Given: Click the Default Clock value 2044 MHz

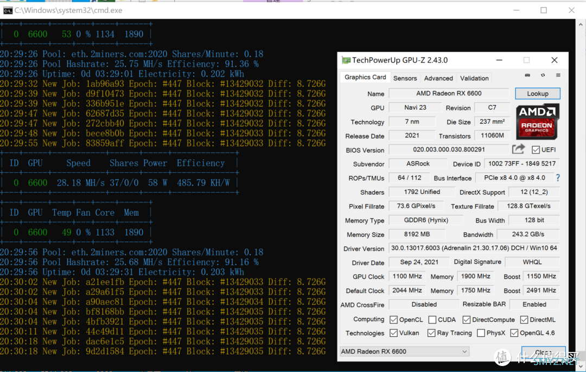Looking at the screenshot, I should (407, 291).
